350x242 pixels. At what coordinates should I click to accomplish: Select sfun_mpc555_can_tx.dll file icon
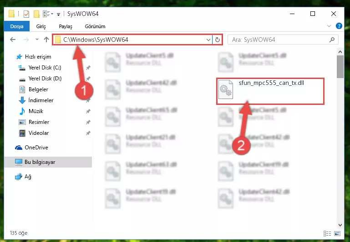pyautogui.click(x=226, y=89)
